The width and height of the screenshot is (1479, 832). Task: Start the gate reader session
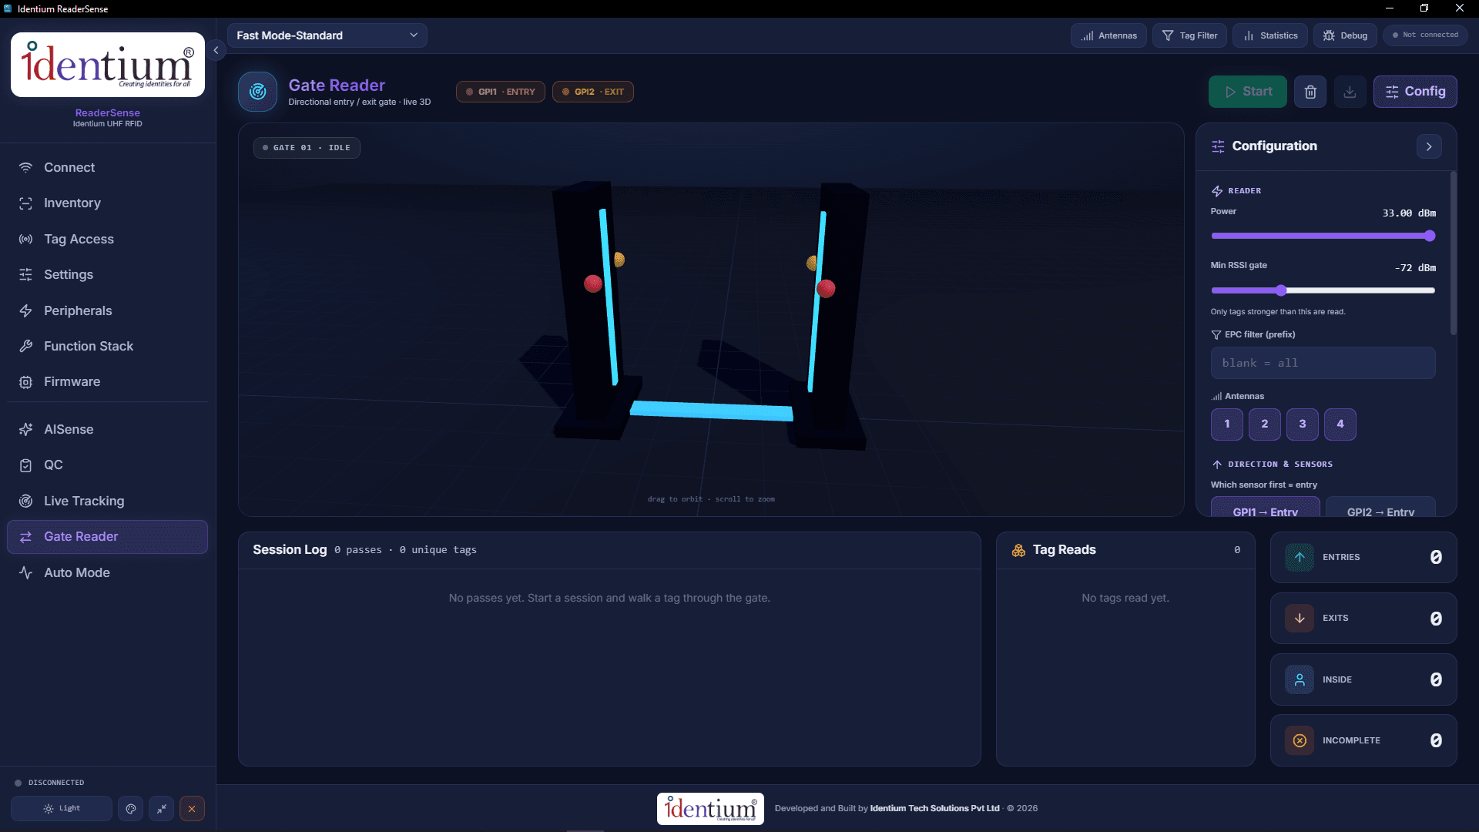pyautogui.click(x=1248, y=92)
